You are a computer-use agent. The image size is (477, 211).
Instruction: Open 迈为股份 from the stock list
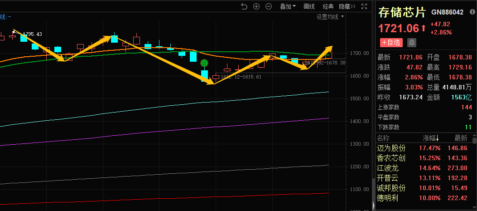[391, 148]
